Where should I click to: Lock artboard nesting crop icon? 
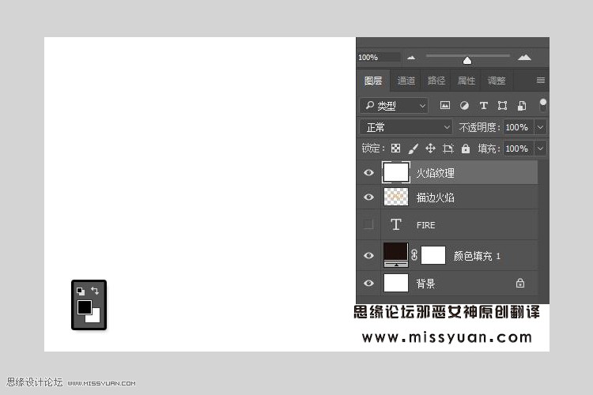tap(448, 149)
